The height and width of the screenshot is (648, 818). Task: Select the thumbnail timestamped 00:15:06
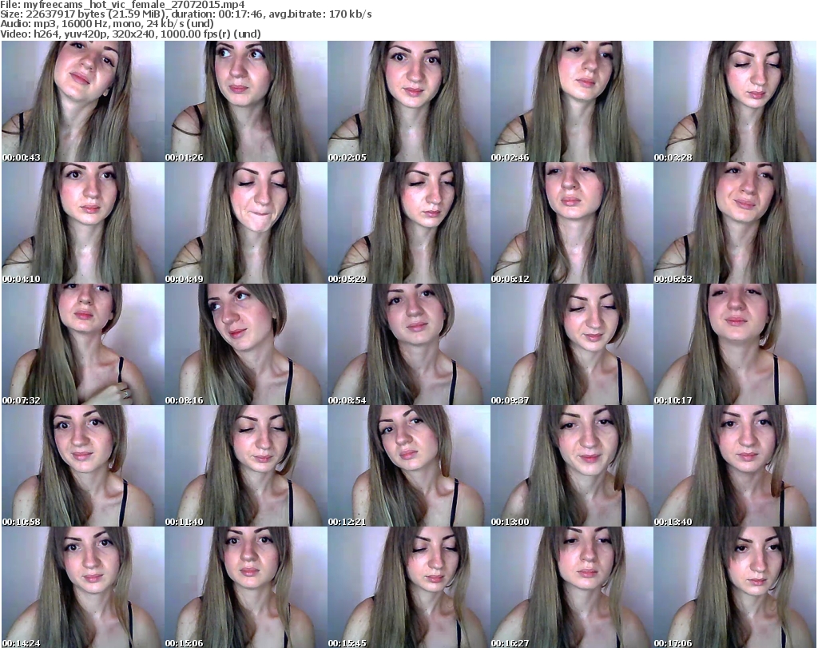coord(246,587)
